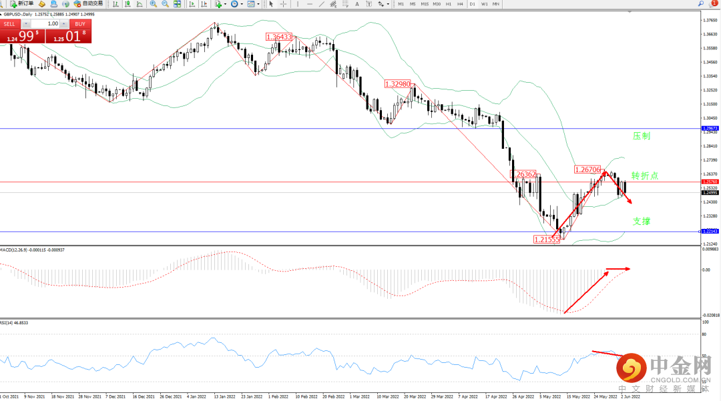Open the search magnifier icon
This screenshot has width=721, height=401.
pyautogui.click(x=700, y=4)
